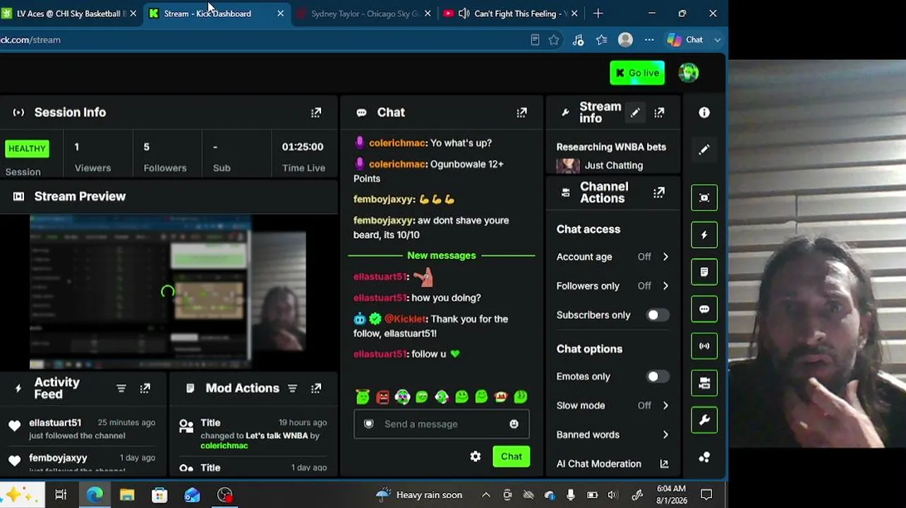The width and height of the screenshot is (906, 508).
Task: Click the broadcast signal sidebar icon
Action: [x=704, y=346]
